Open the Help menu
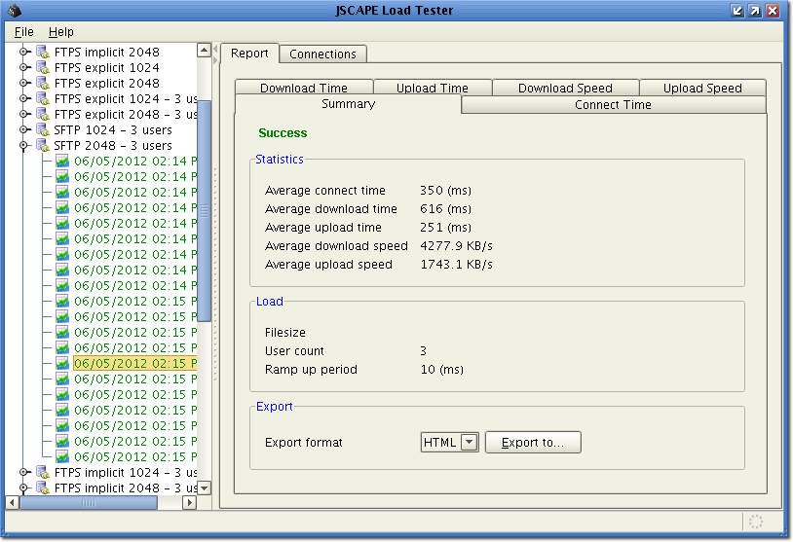The width and height of the screenshot is (793, 542). point(61,32)
